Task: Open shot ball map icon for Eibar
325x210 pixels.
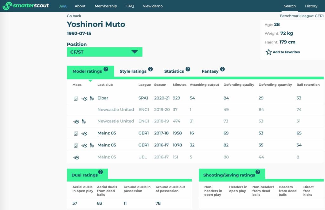Action: [84, 99]
